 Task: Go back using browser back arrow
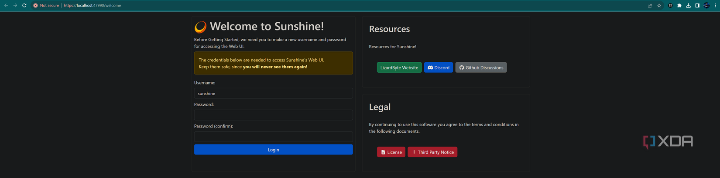[x=6, y=5]
